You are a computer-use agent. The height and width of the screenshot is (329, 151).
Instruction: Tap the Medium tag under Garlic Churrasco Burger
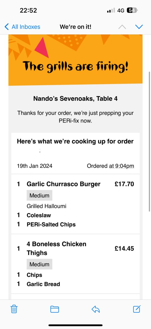pos(39,195)
